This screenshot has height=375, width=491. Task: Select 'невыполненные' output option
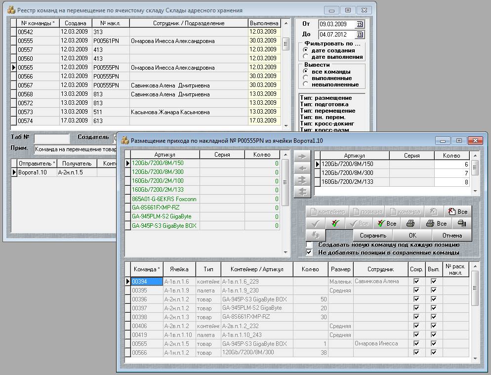pos(306,84)
